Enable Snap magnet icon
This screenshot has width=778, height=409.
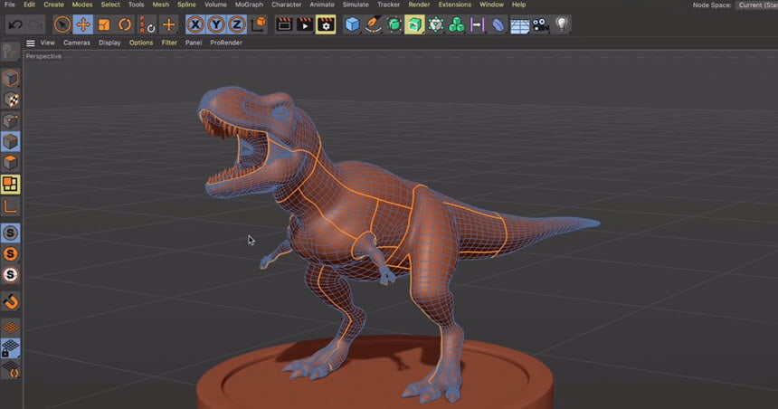tap(11, 301)
